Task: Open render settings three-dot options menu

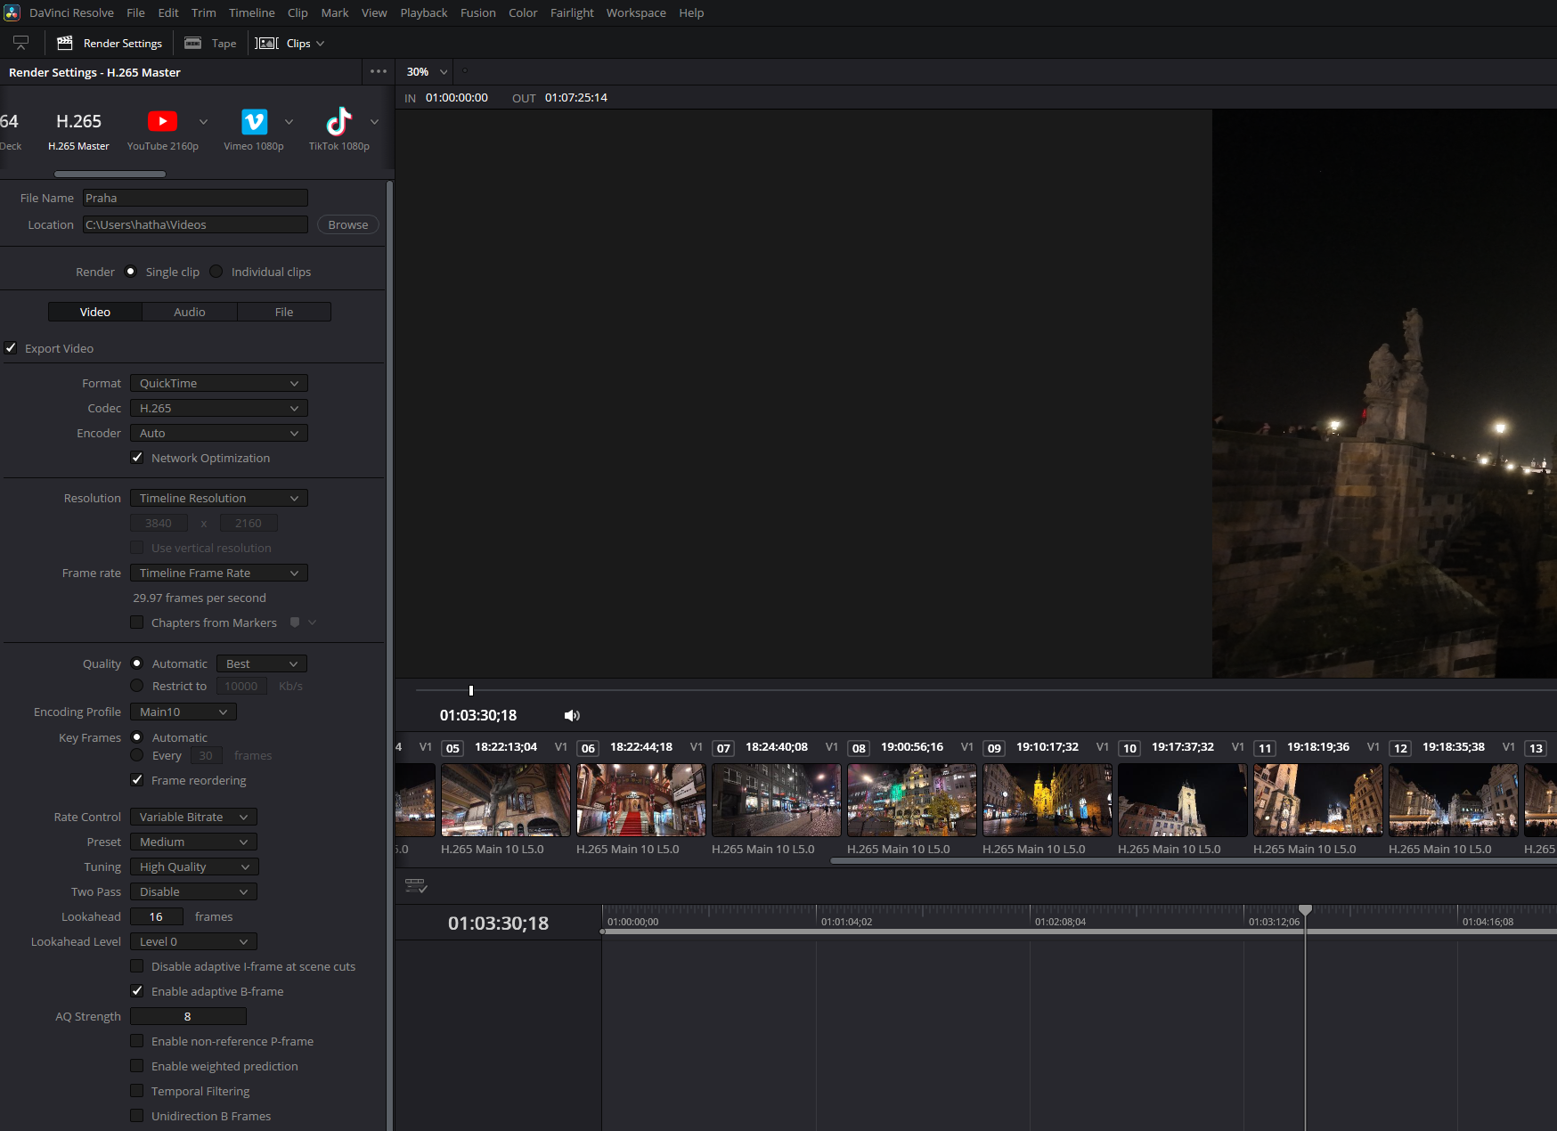Action: [x=379, y=72]
